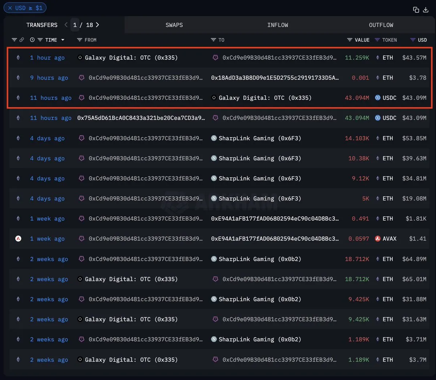The width and height of the screenshot is (436, 380).
Task: Click SharpLink Gaming icon in $3.71M row
Action: (214, 339)
